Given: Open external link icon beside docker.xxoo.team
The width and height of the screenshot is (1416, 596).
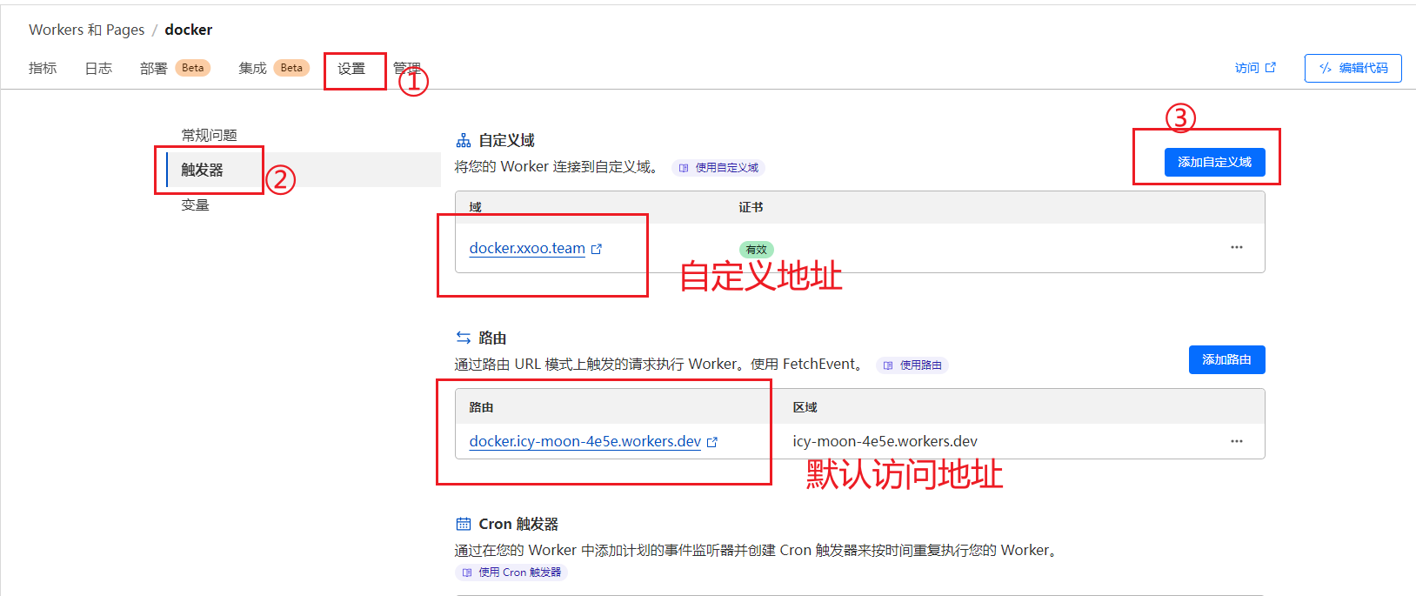Looking at the screenshot, I should click(x=597, y=249).
